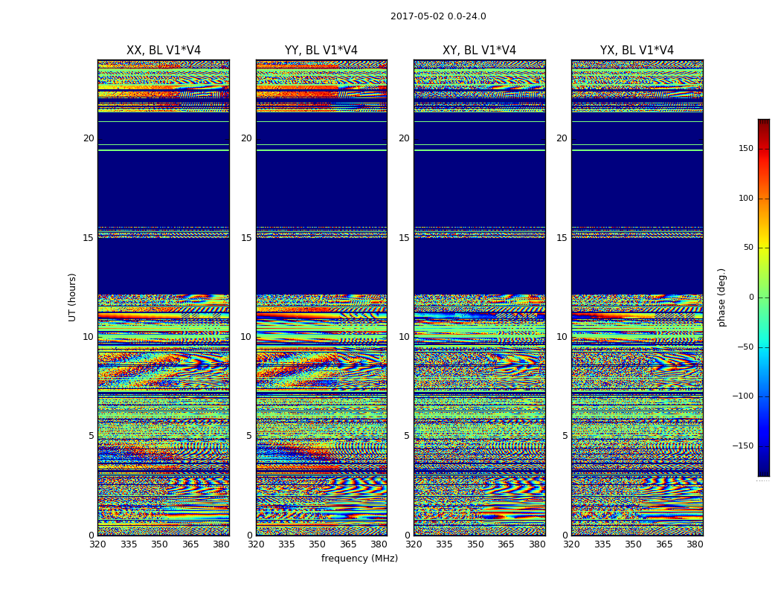Click the 5 tick on YX plot y-axis
The height and width of the screenshot is (595, 781).
(565, 436)
